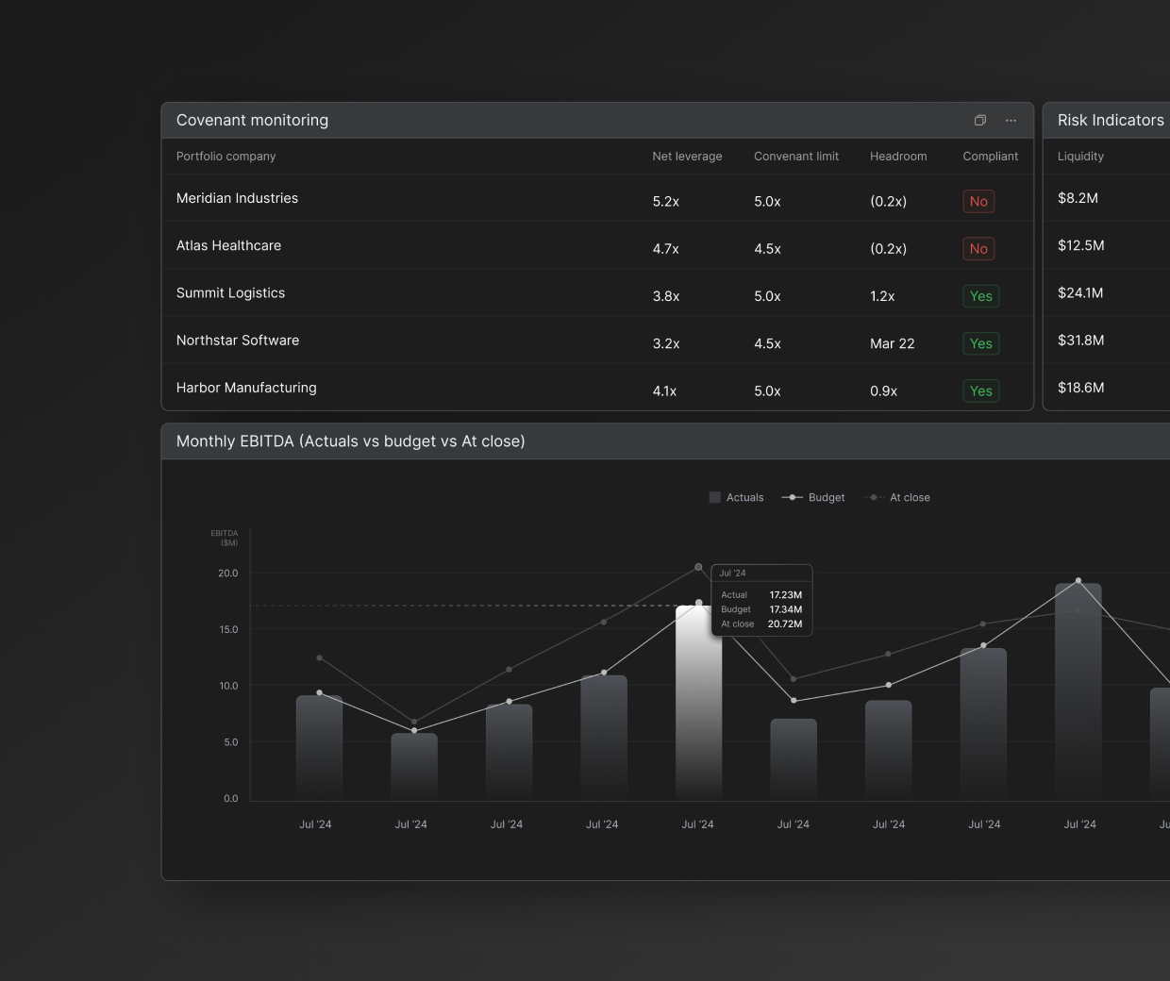Image resolution: width=1170 pixels, height=981 pixels.
Task: Click the highlighted white EBITDA bar
Action: coord(698,703)
